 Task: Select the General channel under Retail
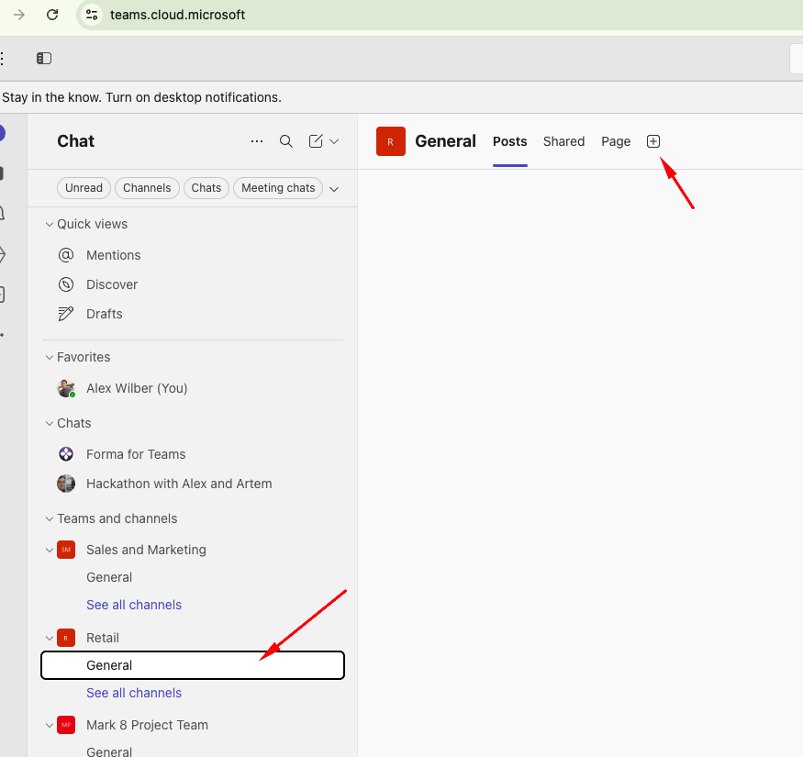click(193, 665)
